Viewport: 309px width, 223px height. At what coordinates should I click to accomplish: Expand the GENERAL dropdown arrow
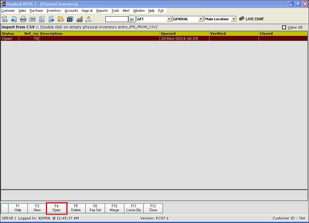201,19
